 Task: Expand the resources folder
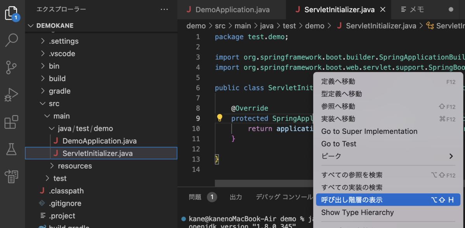click(x=74, y=165)
